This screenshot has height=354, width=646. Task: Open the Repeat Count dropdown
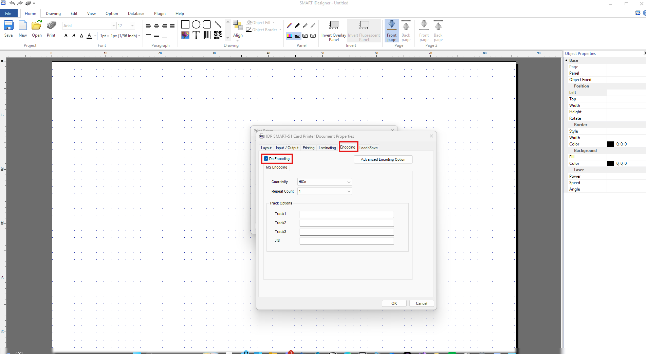[325, 191]
